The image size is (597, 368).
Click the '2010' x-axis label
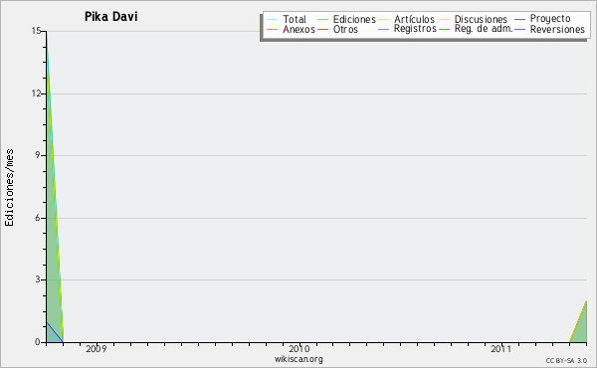pyautogui.click(x=298, y=348)
